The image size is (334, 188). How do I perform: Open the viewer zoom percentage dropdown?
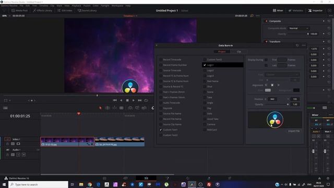[6, 16]
